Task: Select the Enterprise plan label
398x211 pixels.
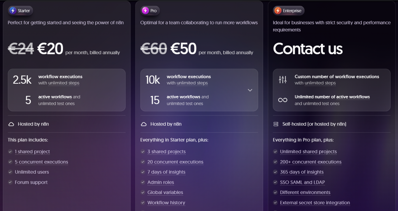Action: (x=292, y=11)
